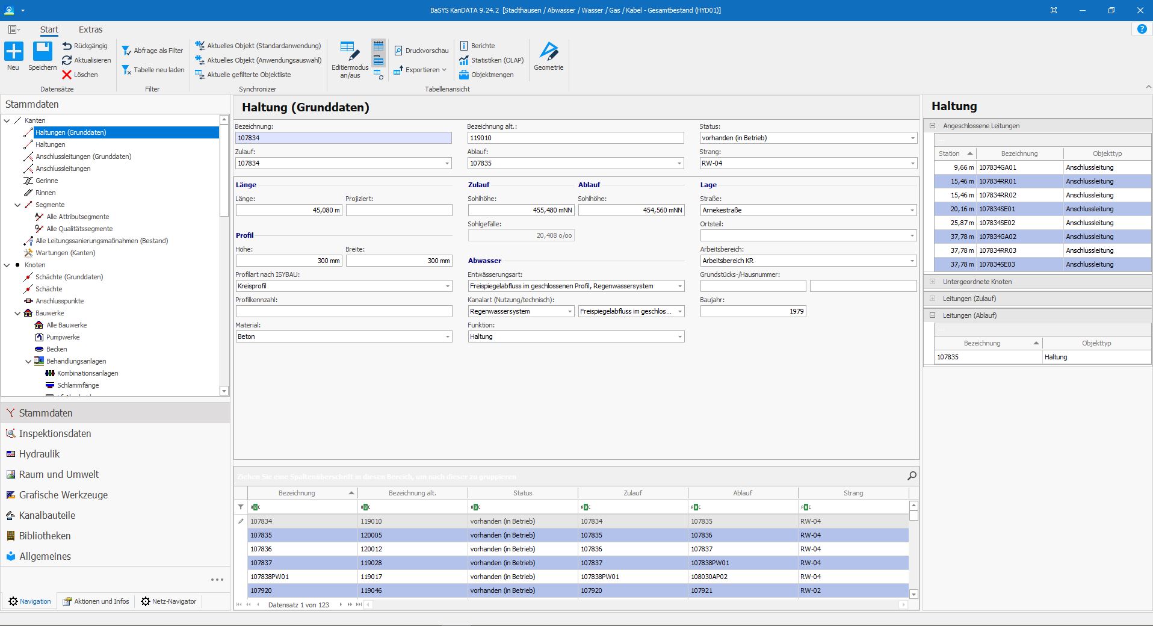Screen dimensions: 1153x626
Task: Select table row 107836
Action: pos(578,549)
